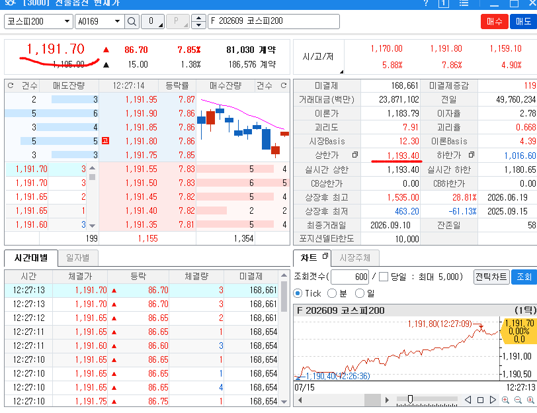
Task: Switch to the 시장주체 tab
Action: [354, 257]
